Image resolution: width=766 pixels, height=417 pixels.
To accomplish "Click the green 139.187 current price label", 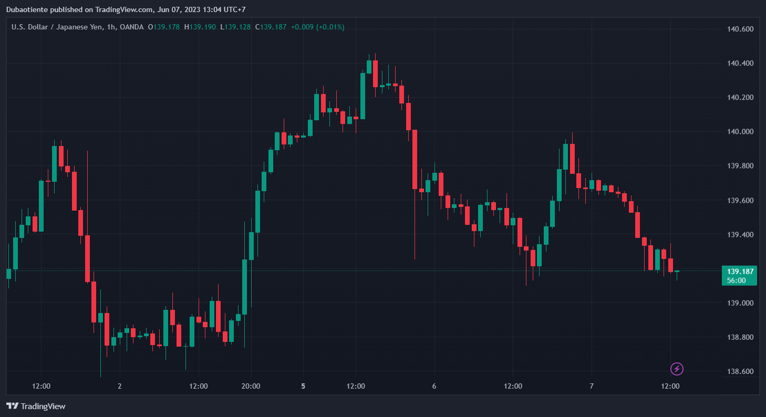I will click(x=740, y=272).
